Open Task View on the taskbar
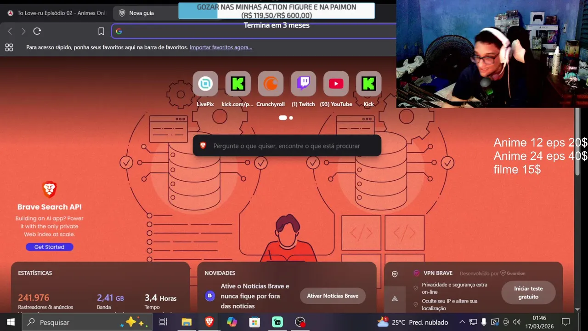 coord(163,322)
